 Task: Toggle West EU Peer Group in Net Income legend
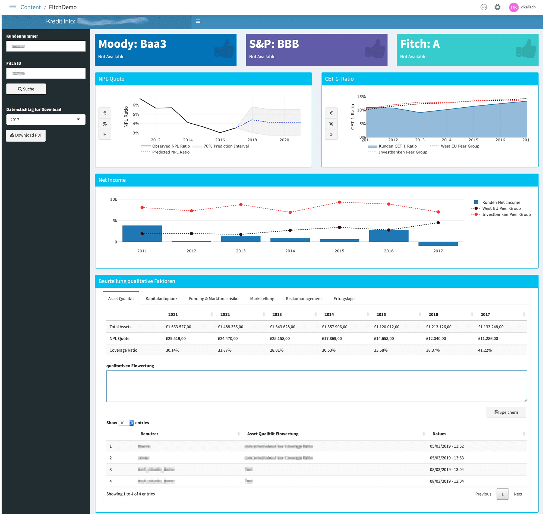pyautogui.click(x=496, y=208)
